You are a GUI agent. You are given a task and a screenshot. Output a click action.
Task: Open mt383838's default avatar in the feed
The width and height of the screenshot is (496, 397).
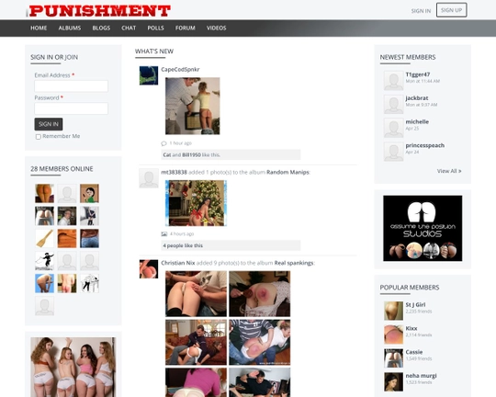coord(149,178)
